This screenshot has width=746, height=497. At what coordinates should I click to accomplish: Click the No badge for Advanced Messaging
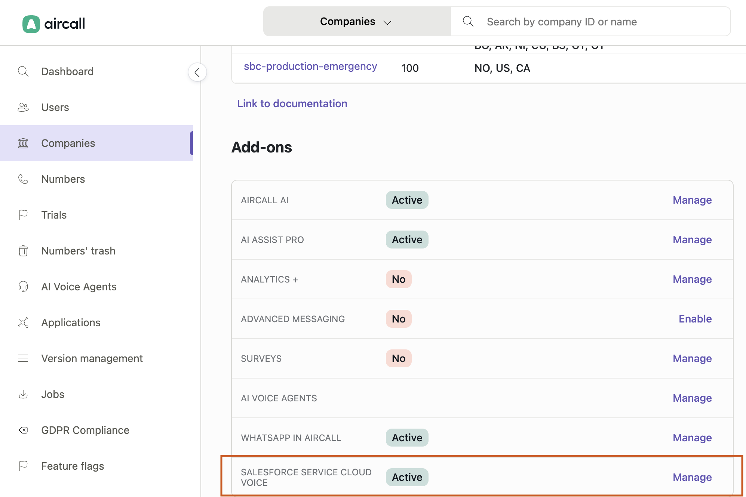[399, 319]
